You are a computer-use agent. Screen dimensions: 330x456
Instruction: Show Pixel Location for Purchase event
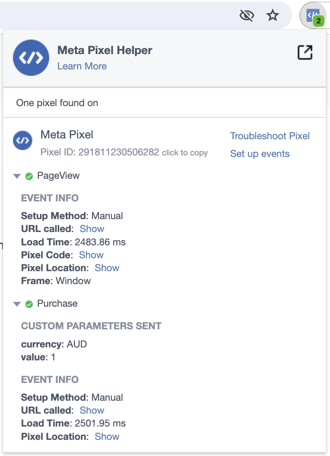(107, 437)
